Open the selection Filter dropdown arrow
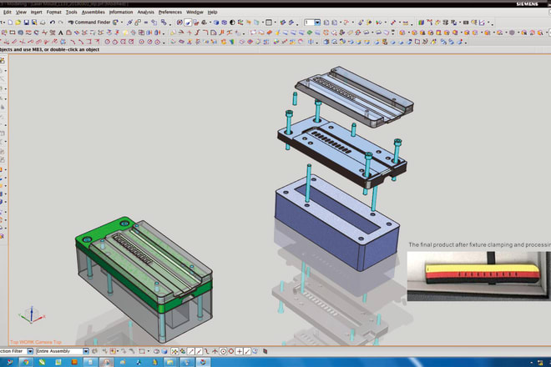Viewport: 551px width, 367px height. 30,351
